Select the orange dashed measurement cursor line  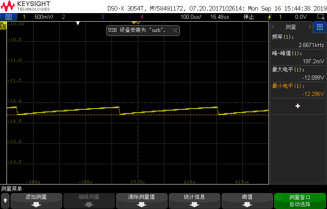click(138, 115)
